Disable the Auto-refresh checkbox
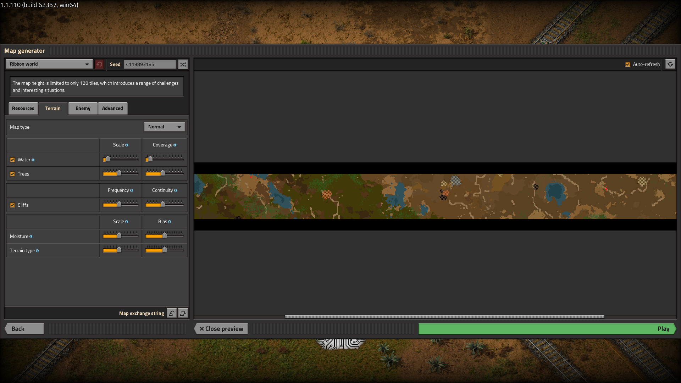The width and height of the screenshot is (681, 383). 628,65
